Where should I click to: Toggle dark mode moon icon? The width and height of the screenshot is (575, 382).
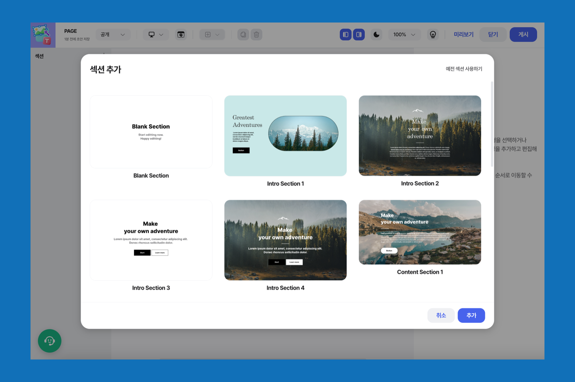tap(376, 34)
